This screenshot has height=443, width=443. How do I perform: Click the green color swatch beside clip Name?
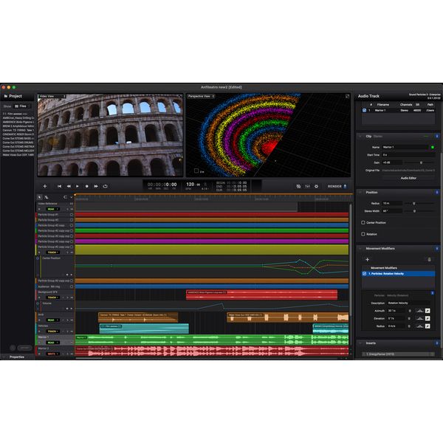tap(432, 147)
